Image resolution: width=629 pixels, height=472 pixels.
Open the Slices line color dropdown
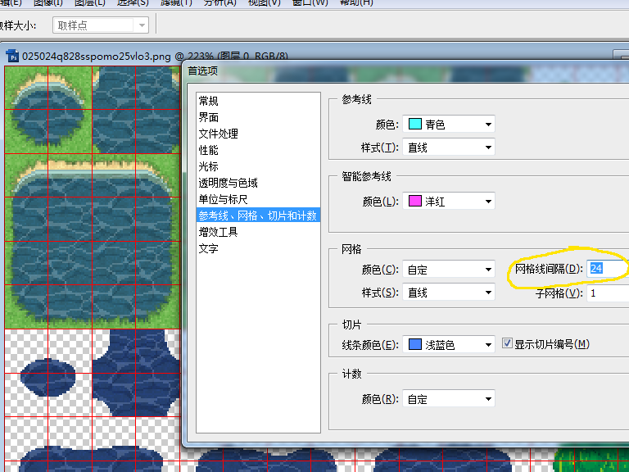449,344
